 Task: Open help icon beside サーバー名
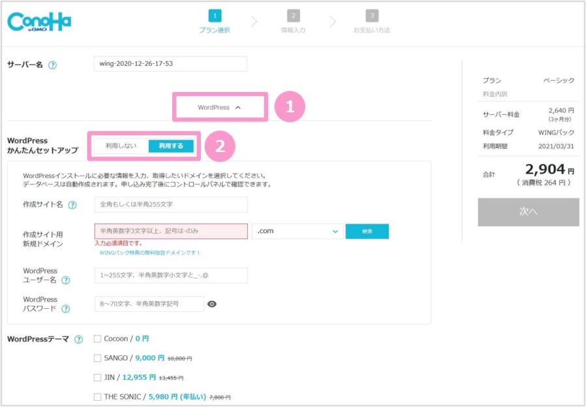(53, 65)
